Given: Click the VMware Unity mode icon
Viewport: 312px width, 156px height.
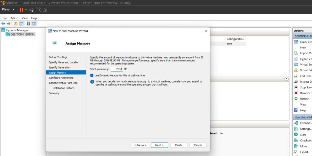Looking at the screenshot, I should 45,10.
